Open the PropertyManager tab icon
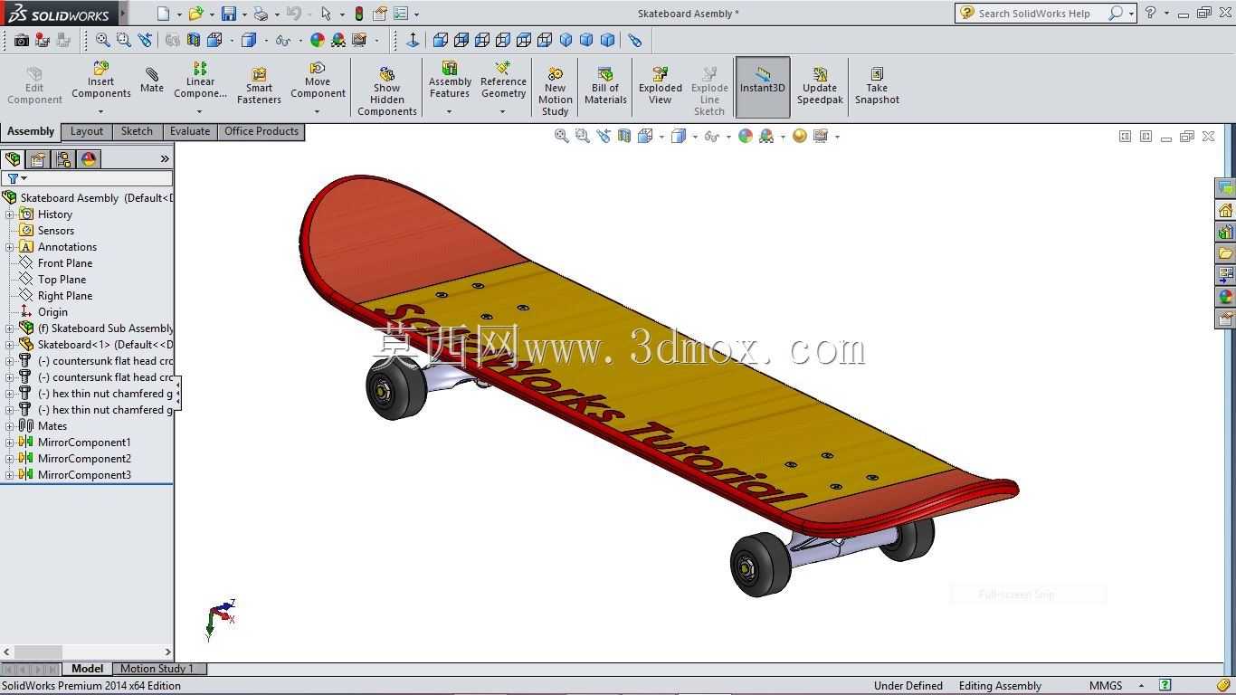The width and height of the screenshot is (1236, 695). [x=37, y=159]
